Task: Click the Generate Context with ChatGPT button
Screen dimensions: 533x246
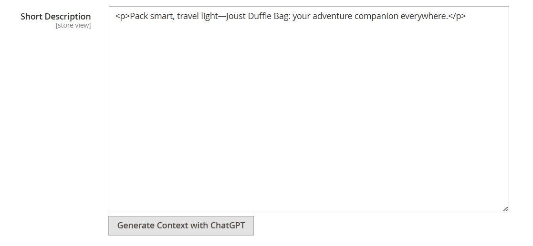Action: tap(181, 226)
